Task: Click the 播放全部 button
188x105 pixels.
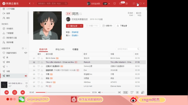Action: coord(72,26)
